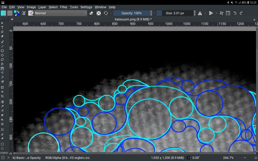
Task: Select the Fill bucket tool
Action: coord(2,120)
